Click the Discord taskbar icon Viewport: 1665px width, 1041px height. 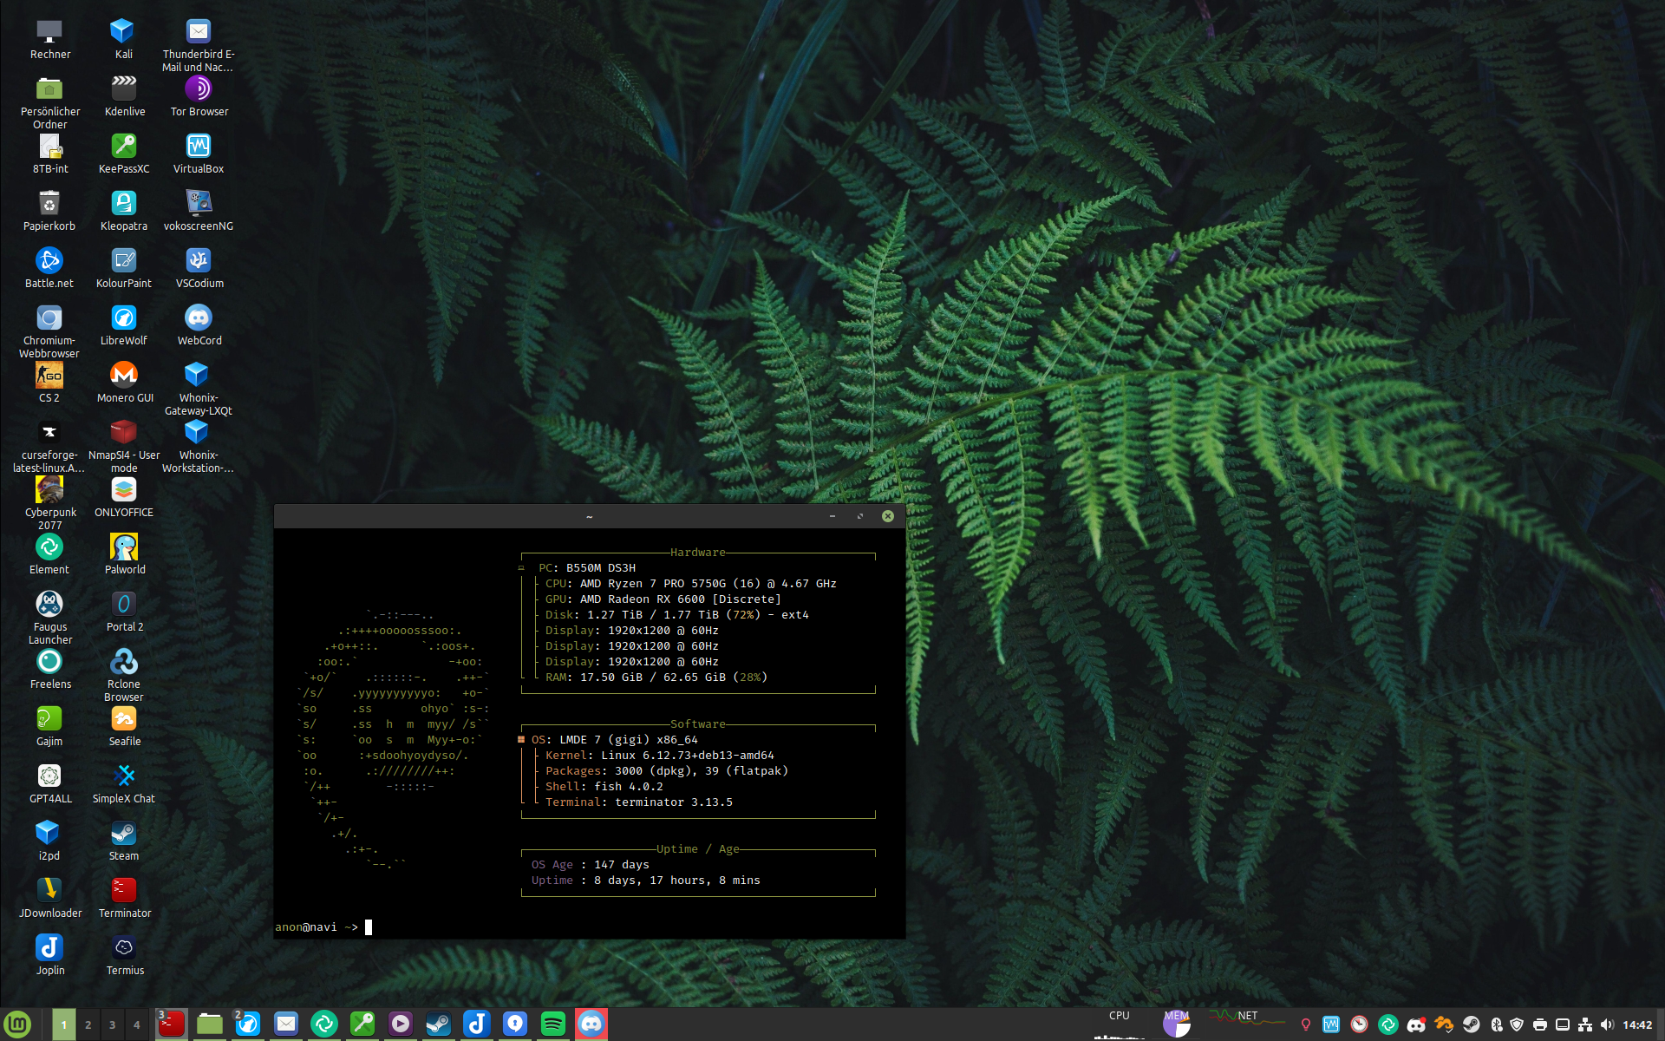[591, 1025]
